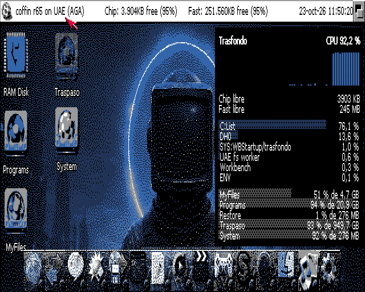Open the Traspaso drive desktop icon

click(x=66, y=56)
